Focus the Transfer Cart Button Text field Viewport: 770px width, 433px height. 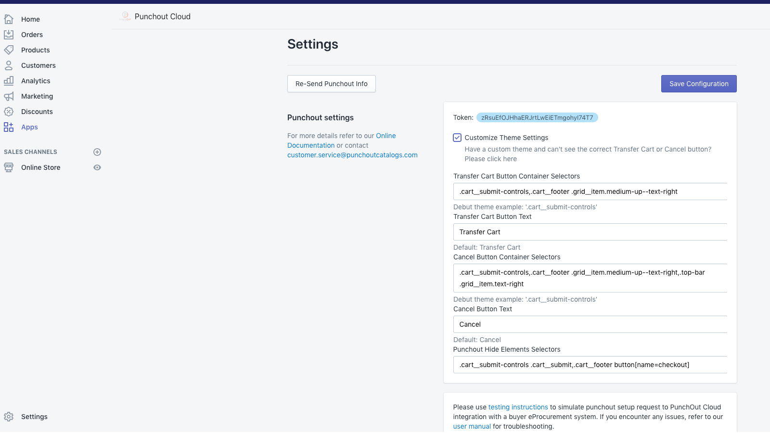click(x=590, y=232)
